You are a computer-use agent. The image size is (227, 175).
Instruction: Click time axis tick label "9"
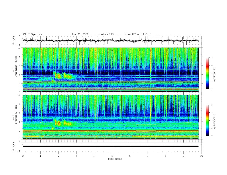183,156
